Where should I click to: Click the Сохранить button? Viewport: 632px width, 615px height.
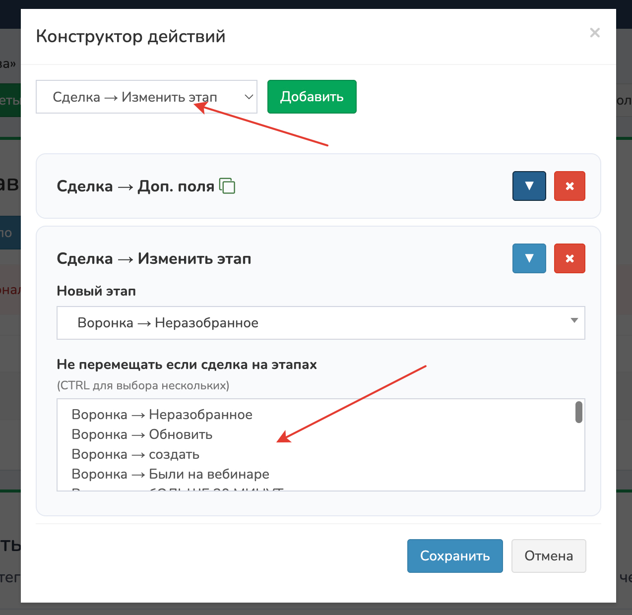[455, 556]
